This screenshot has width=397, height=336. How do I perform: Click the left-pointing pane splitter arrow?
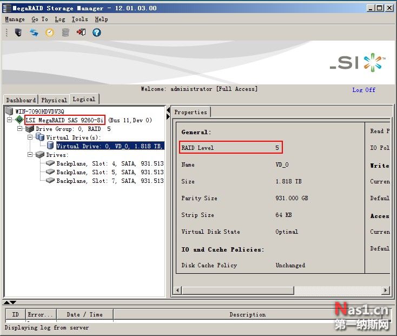pos(168,110)
